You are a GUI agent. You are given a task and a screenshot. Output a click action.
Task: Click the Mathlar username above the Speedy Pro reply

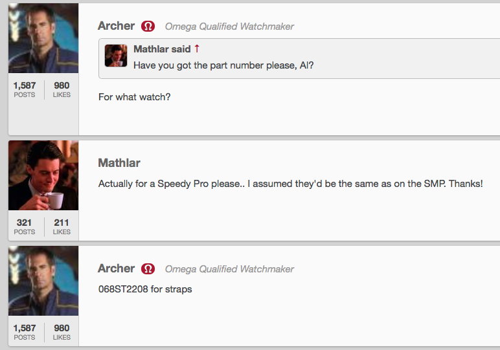tap(119, 162)
